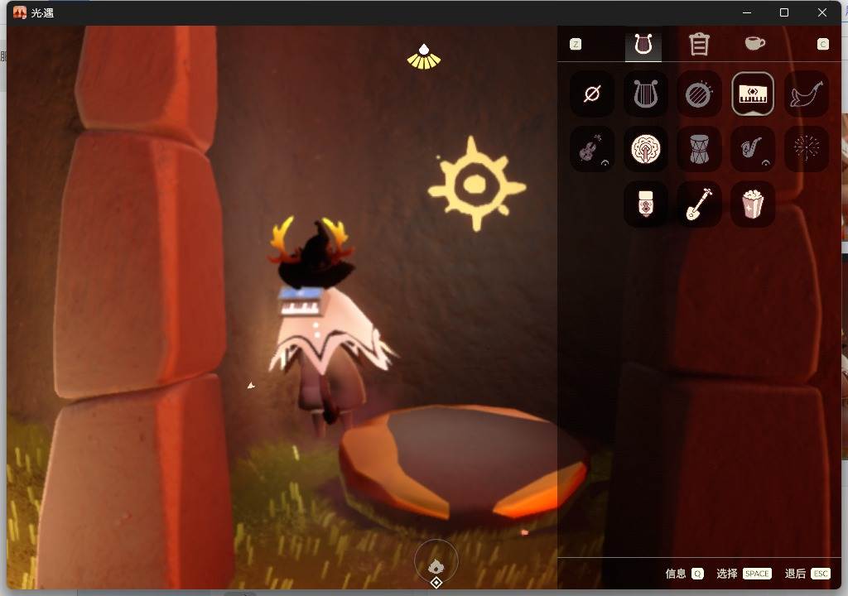Equip the hourglass-shaped drum

(699, 149)
